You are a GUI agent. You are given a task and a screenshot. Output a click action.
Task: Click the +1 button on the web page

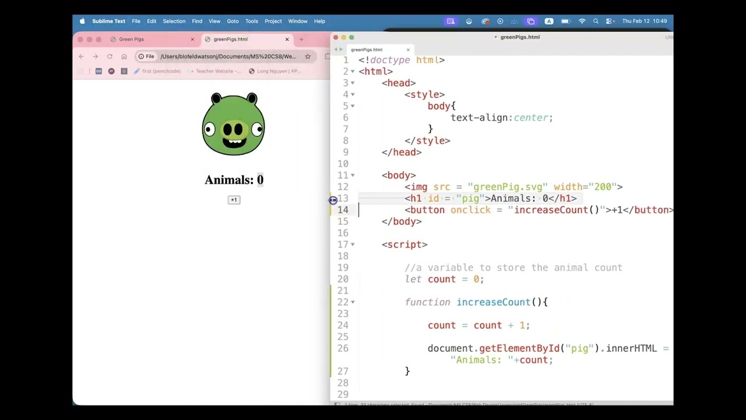click(x=234, y=200)
